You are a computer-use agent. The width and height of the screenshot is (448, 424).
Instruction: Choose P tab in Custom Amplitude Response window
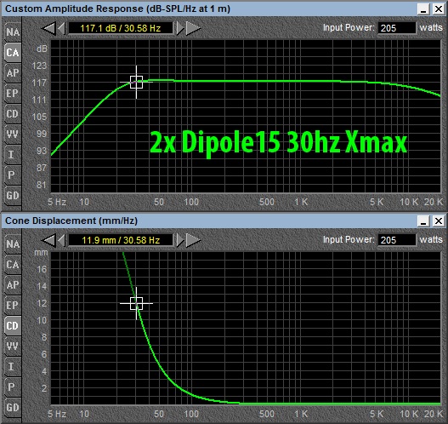[x=13, y=175]
